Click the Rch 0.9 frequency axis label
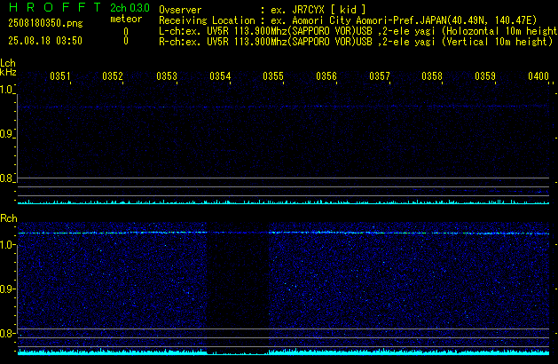 pos(6,289)
